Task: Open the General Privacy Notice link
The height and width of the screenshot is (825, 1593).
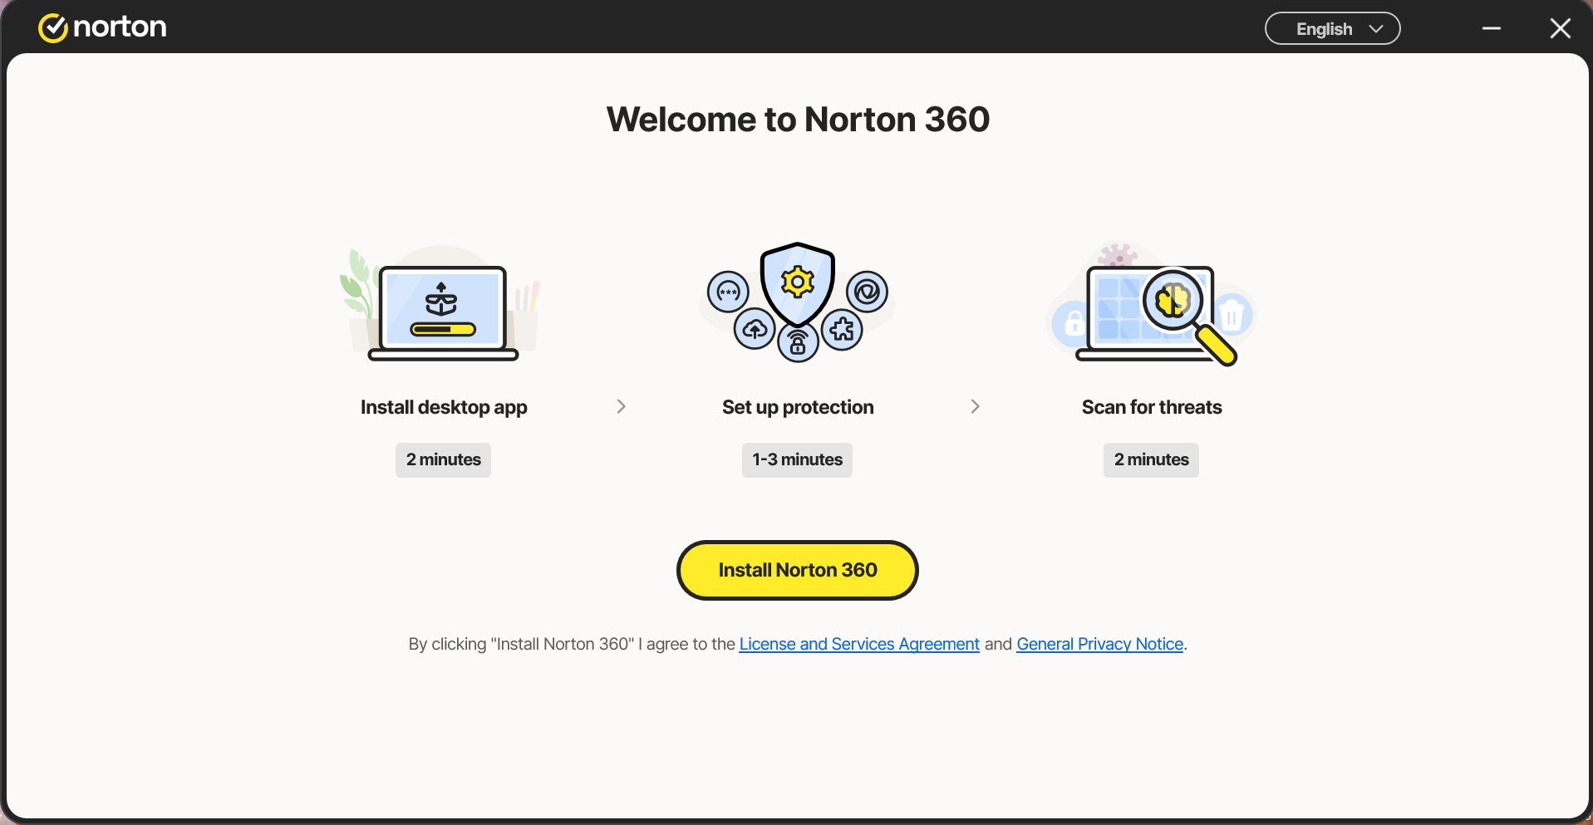Action: (1099, 644)
